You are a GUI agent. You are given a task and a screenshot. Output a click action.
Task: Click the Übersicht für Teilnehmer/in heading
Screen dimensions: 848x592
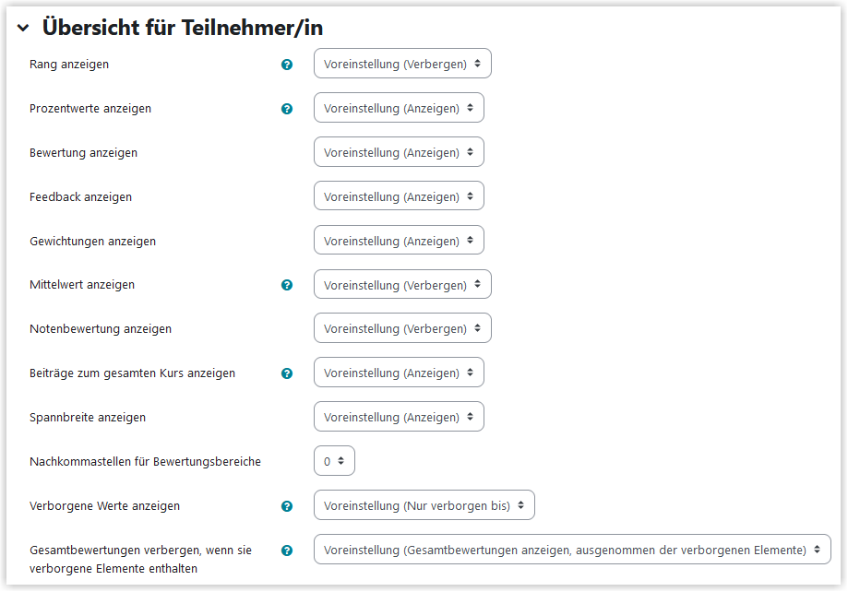coord(183,28)
